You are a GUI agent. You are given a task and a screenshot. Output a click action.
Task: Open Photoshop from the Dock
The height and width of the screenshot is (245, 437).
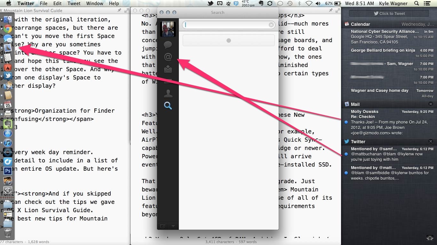tap(8, 171)
